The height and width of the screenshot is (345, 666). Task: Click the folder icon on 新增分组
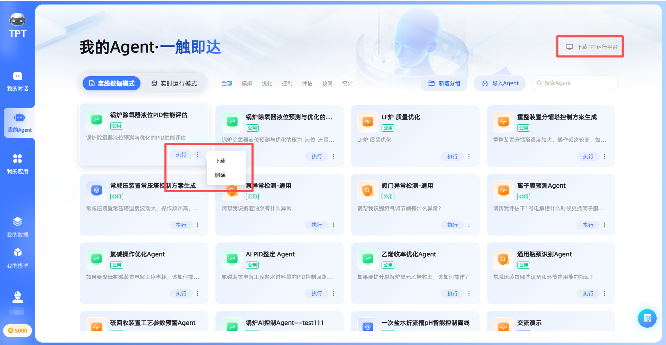pyautogui.click(x=432, y=83)
